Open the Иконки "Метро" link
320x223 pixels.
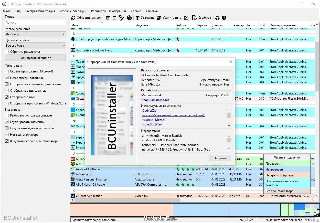[x=154, y=120]
